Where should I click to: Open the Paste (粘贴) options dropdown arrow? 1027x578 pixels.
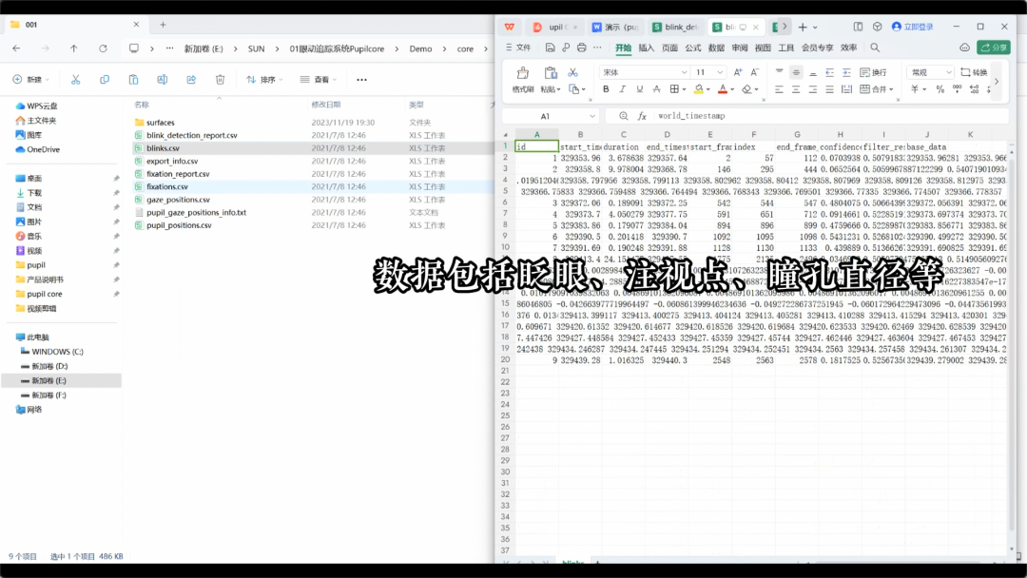pyautogui.click(x=559, y=89)
